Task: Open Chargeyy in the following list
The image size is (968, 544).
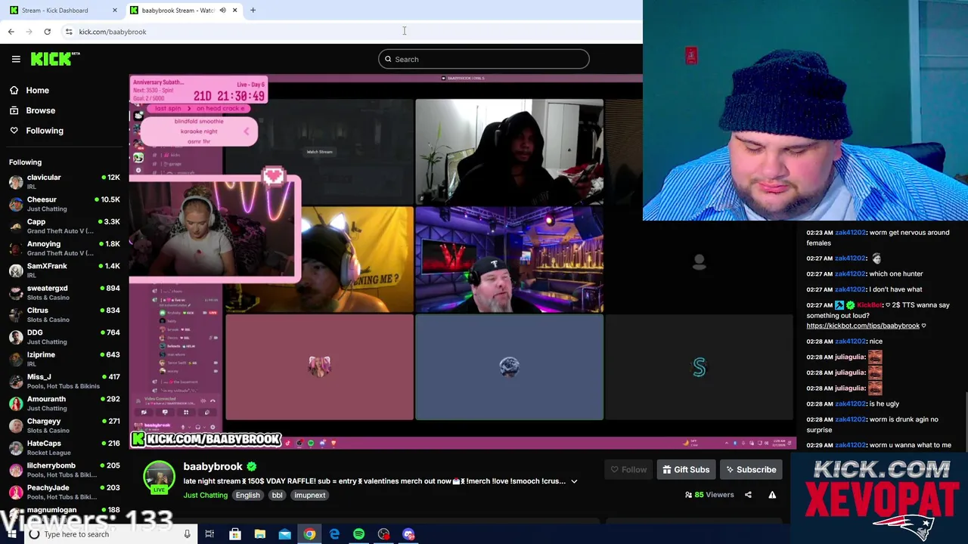Action: (64, 425)
